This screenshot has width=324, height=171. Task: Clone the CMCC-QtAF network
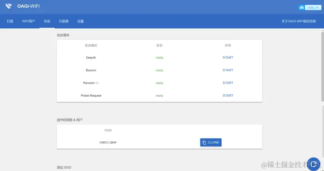[211, 143]
